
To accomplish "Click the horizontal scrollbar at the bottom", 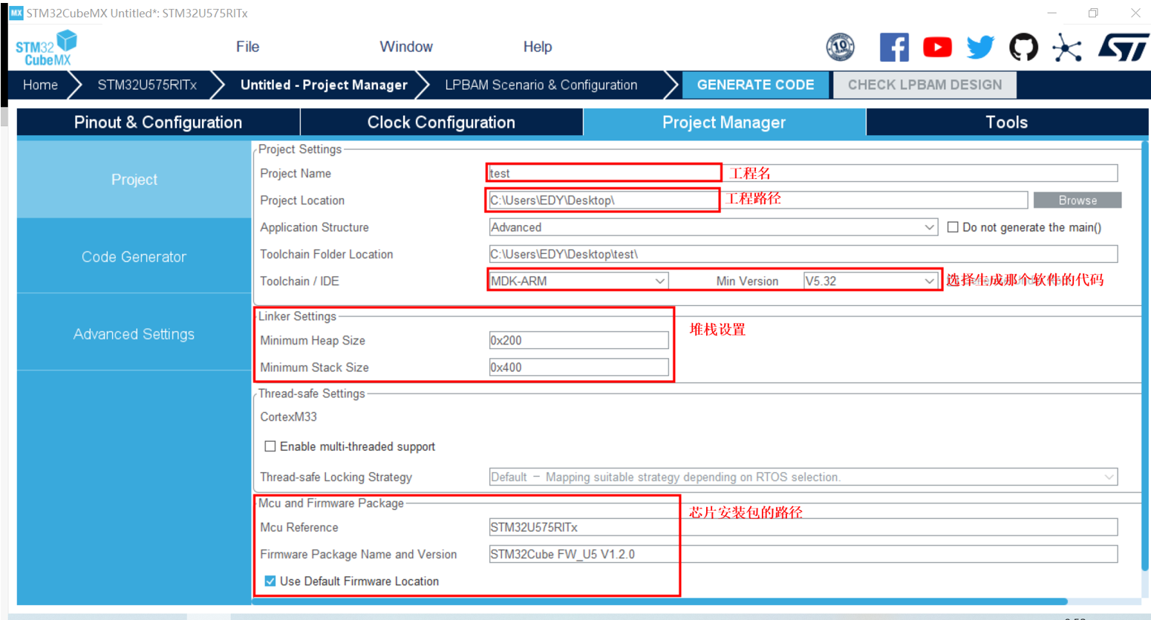I will pos(659,601).
